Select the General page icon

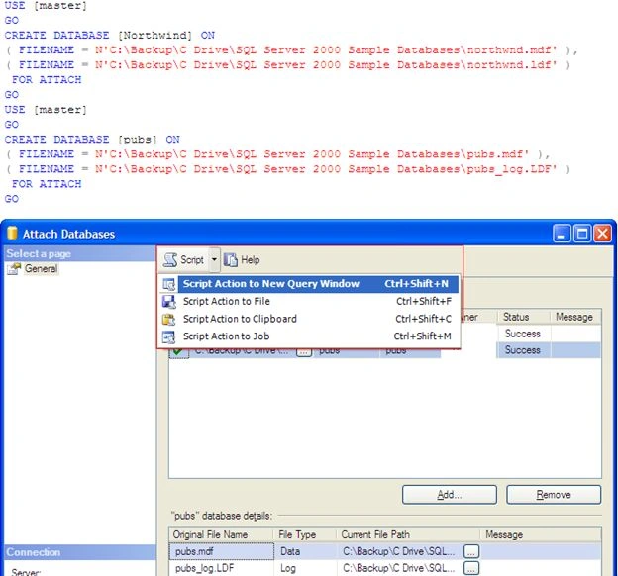14,269
